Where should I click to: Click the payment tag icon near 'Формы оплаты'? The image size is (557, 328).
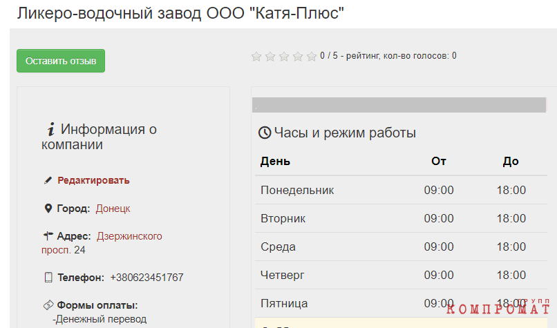(48, 305)
